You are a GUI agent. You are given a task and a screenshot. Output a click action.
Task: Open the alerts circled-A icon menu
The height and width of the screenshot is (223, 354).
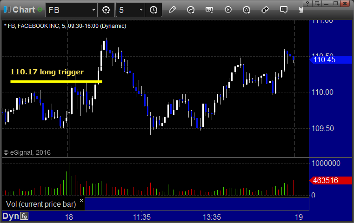coord(247,10)
